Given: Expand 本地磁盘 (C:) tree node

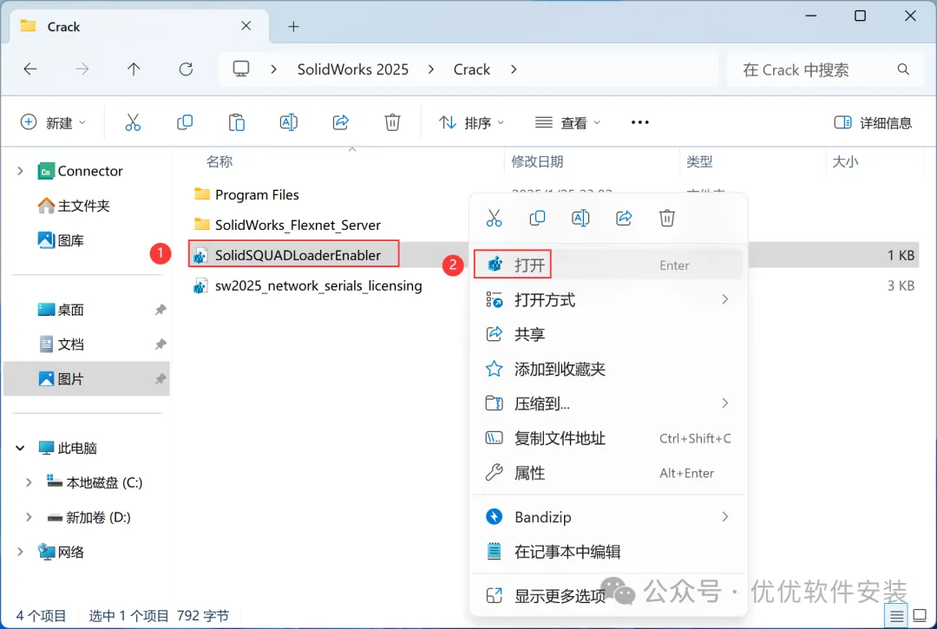Looking at the screenshot, I should pyautogui.click(x=29, y=482).
